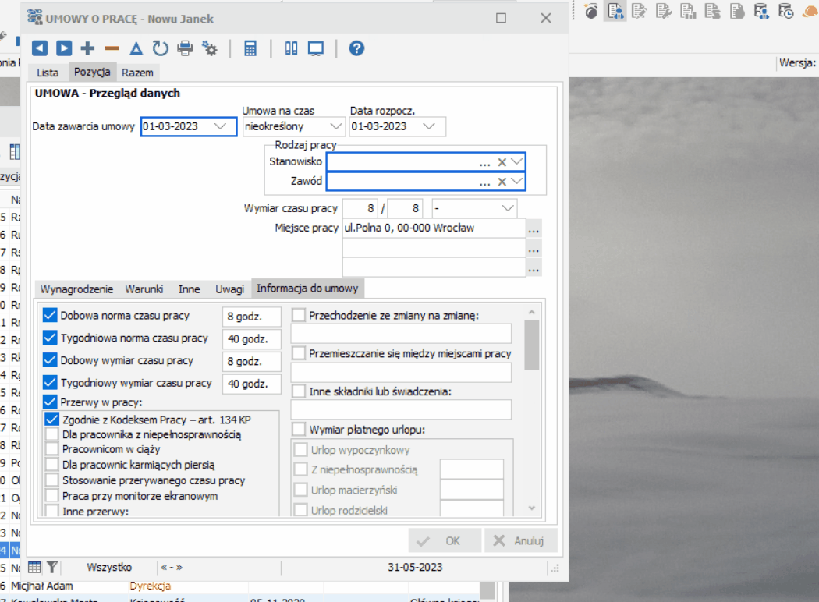Uncheck Tygodniowa norma czasu pracy

pos(50,338)
